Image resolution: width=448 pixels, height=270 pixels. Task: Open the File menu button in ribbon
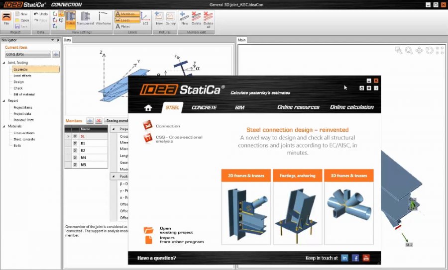tap(6, 18)
